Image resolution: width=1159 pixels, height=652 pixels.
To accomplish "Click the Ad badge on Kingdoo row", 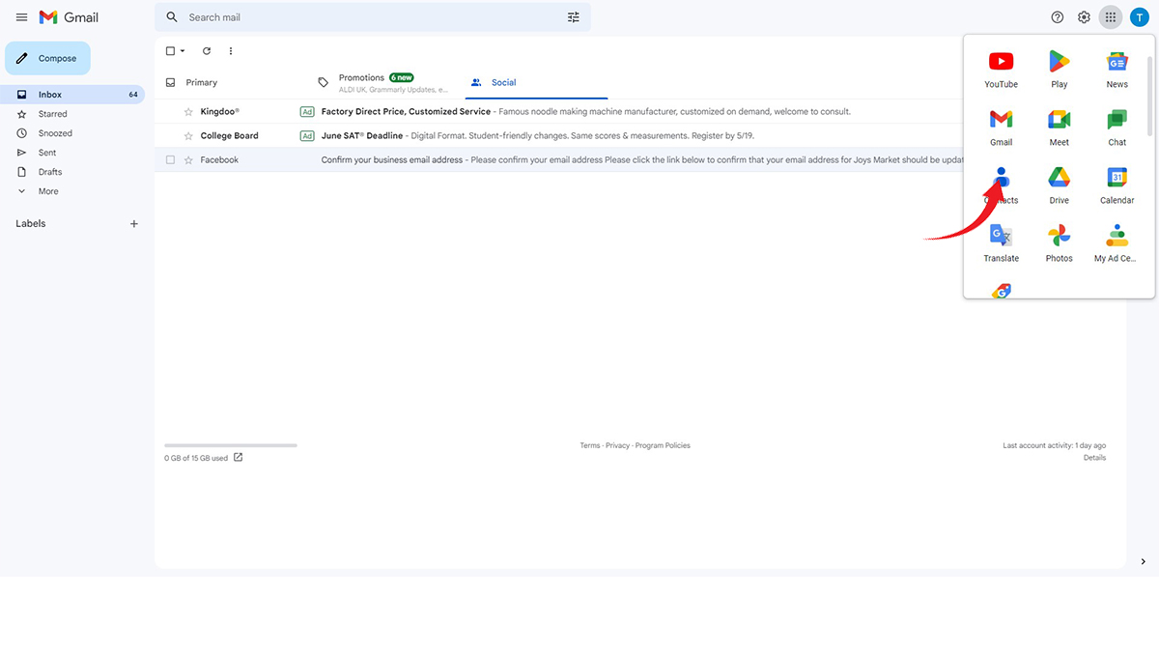I will pyautogui.click(x=307, y=112).
